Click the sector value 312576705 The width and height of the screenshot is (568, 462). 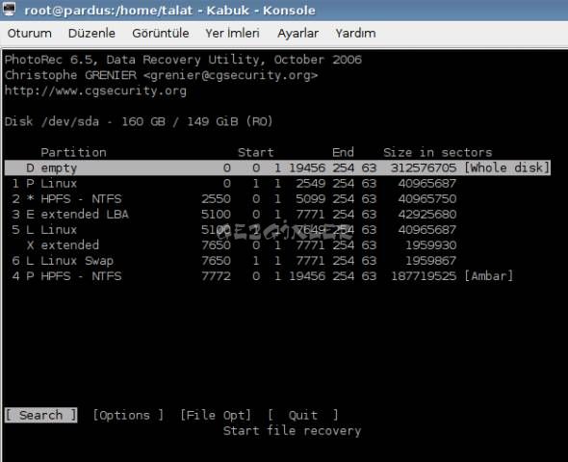pos(424,168)
